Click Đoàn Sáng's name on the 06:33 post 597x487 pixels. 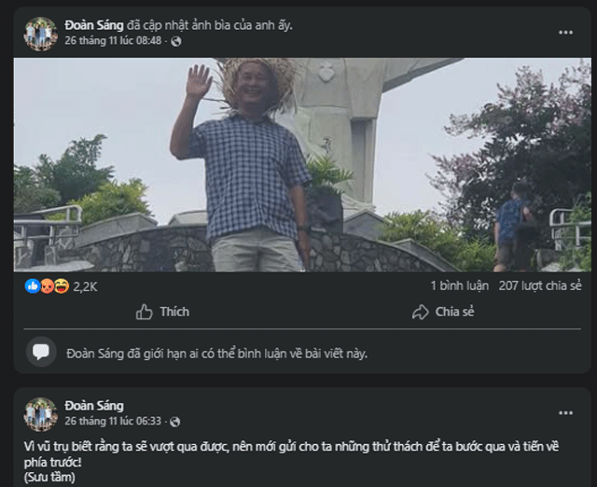[x=93, y=406]
